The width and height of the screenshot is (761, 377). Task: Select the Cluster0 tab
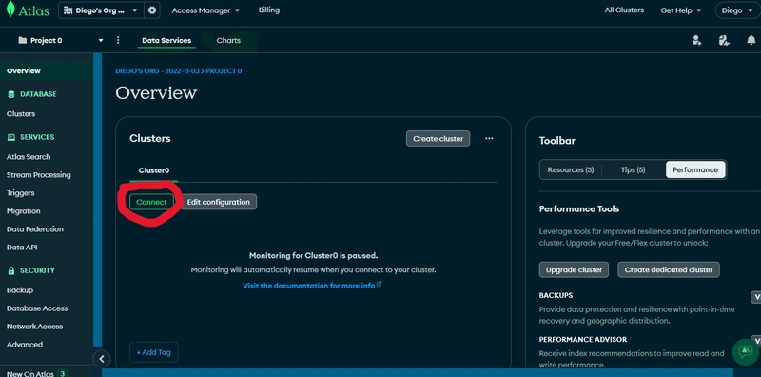pos(154,170)
